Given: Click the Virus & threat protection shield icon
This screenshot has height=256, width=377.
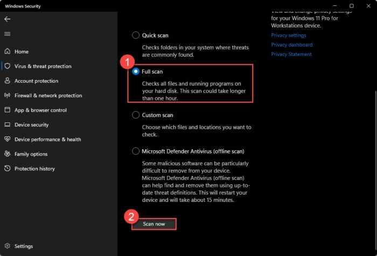Looking at the screenshot, I should 8,66.
